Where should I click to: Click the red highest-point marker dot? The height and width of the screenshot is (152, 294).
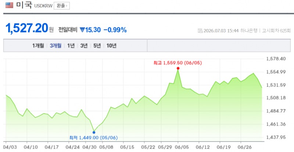[x=178, y=68]
